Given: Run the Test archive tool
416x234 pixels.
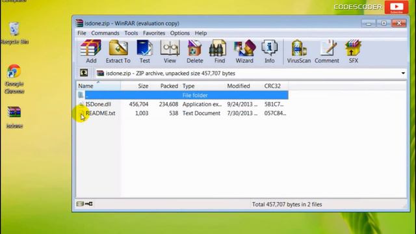Looking at the screenshot, I should click(144, 51).
